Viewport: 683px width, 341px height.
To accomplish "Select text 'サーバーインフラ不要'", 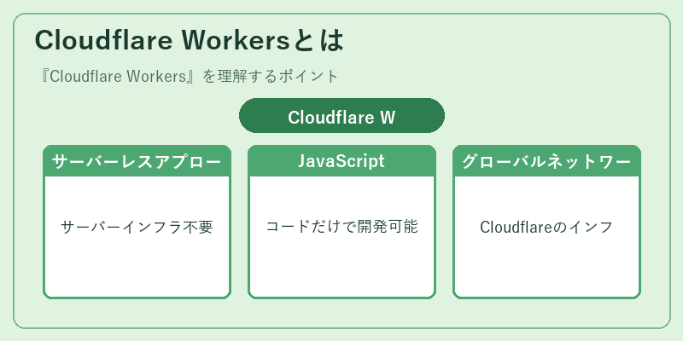I will click(137, 227).
